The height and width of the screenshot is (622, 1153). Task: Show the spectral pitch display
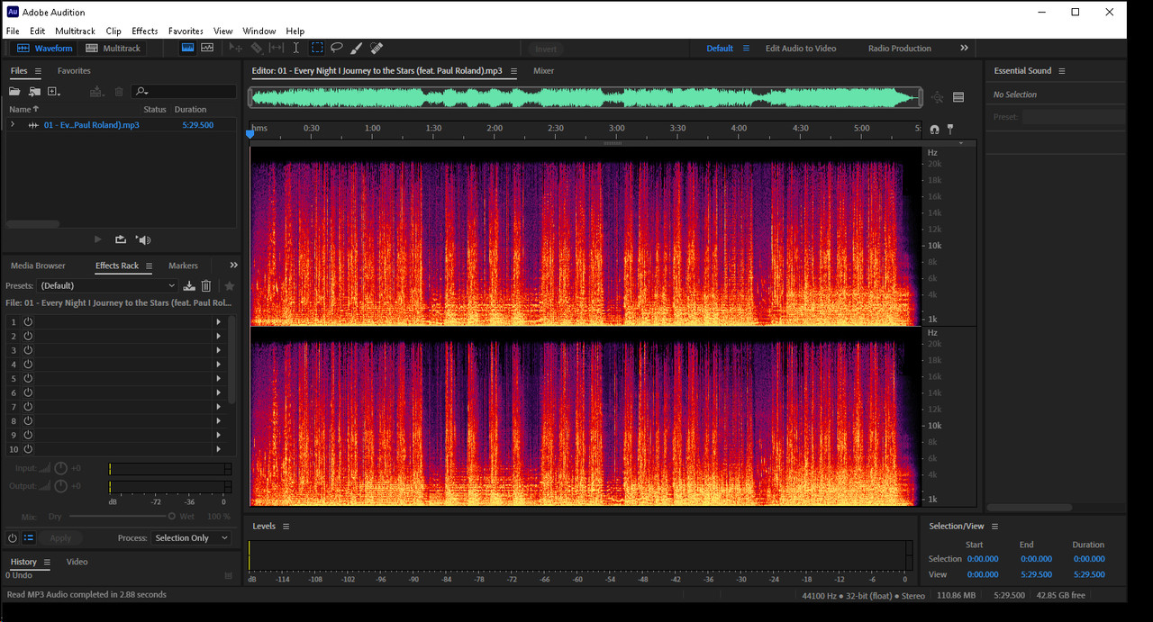pos(207,49)
